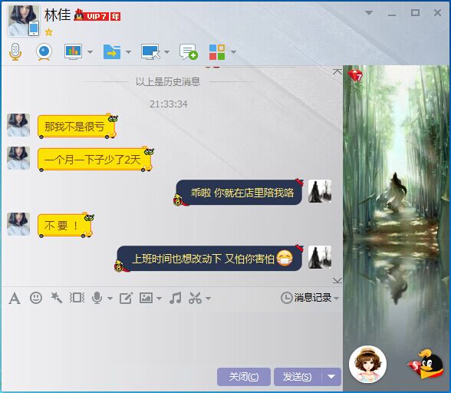The image size is (451, 393).
Task: Click the magic emoticon wand icon
Action: (57, 298)
